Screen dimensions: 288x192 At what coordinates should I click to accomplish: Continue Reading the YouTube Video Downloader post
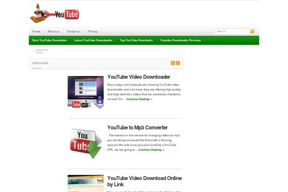[x=139, y=99]
